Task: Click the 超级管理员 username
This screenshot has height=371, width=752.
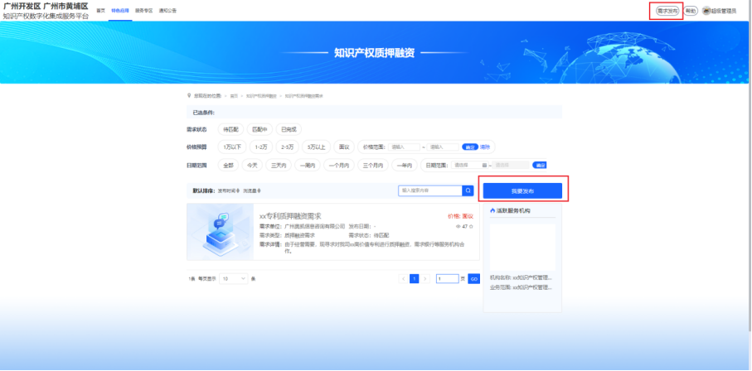Action: (x=724, y=11)
